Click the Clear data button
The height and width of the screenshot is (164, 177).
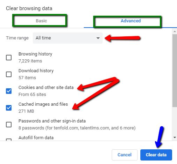pos(156,155)
